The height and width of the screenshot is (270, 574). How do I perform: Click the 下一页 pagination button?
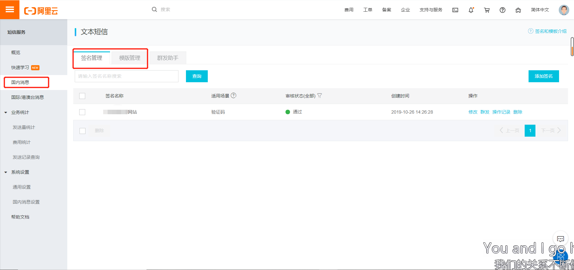[x=551, y=131]
